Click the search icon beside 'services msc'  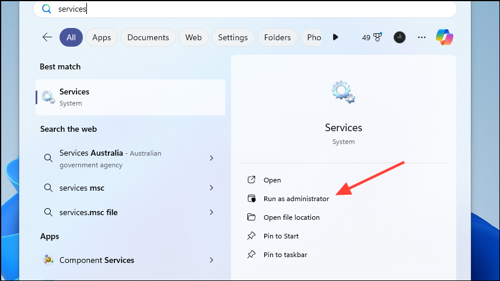48,188
